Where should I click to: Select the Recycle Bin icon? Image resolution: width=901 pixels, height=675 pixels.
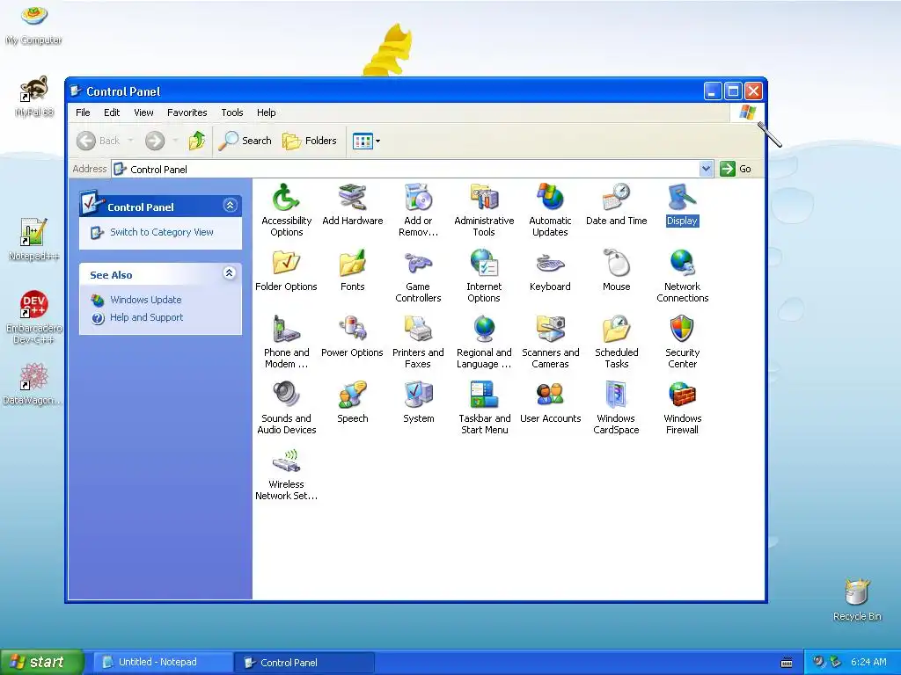click(857, 599)
